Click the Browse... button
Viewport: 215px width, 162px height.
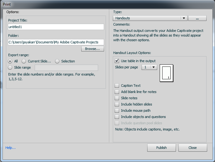pos(92,49)
